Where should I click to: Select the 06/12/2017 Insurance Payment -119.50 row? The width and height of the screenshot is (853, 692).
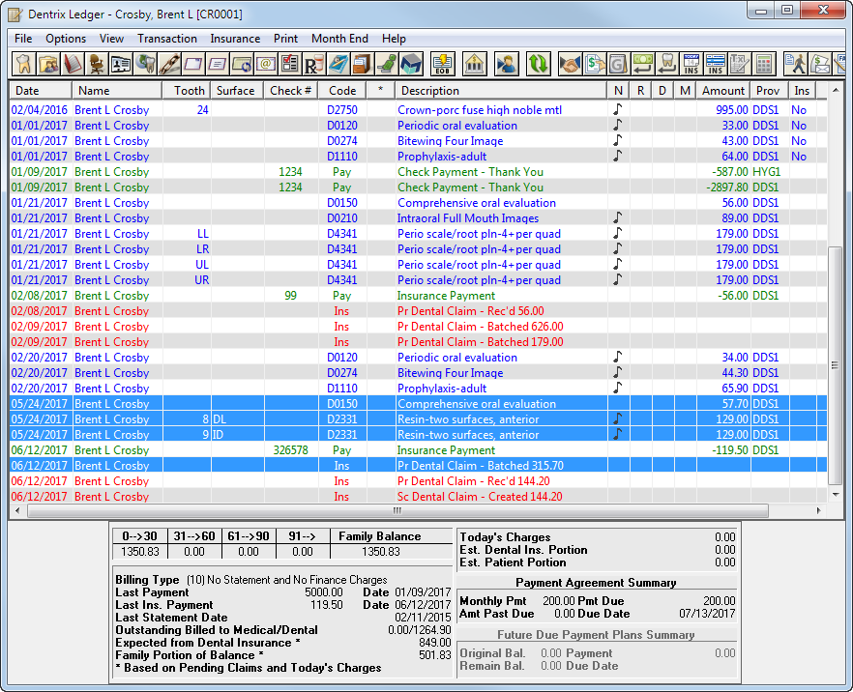(419, 450)
